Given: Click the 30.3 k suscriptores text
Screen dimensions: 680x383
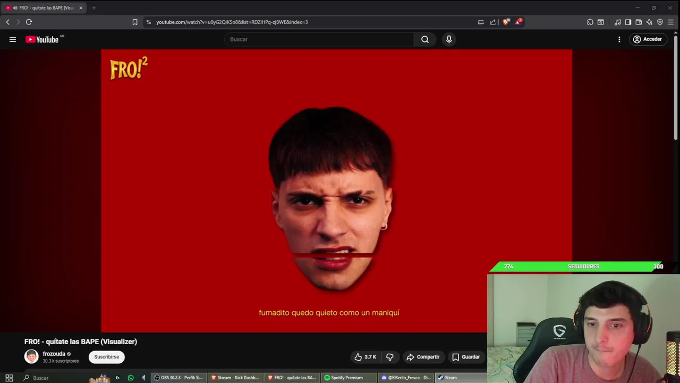Looking at the screenshot, I should tap(61, 361).
